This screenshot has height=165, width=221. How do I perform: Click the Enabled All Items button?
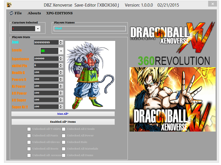click(63, 122)
